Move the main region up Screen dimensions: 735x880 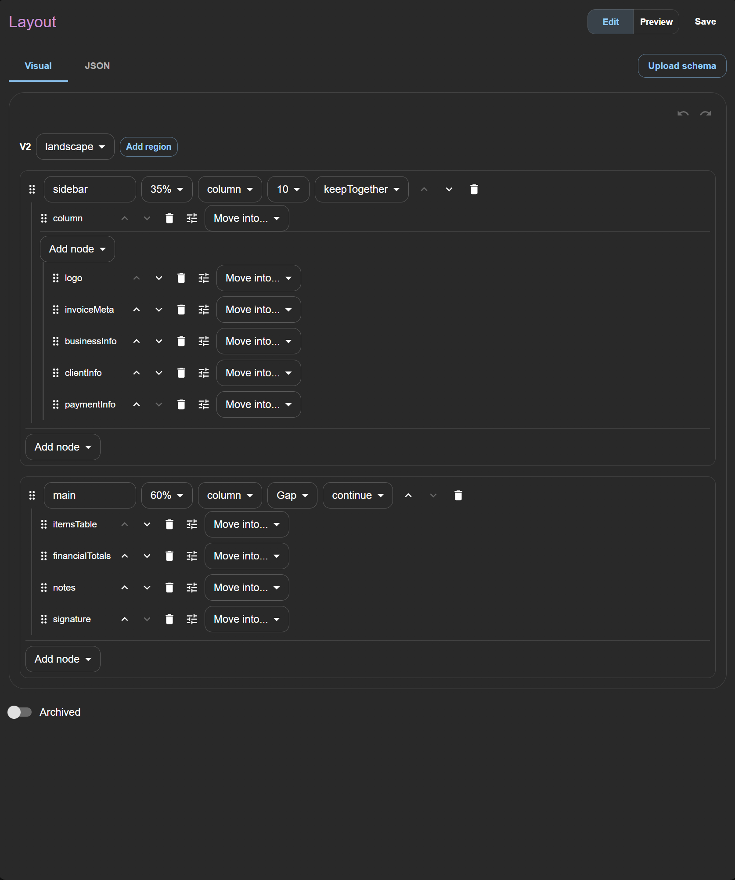[x=408, y=495]
